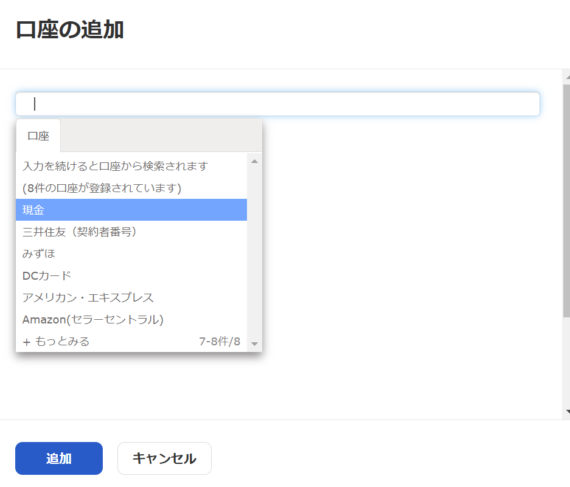The width and height of the screenshot is (570, 487).
Task: Click the dialog's vertical scrollbar thumb
Action: (x=566, y=201)
